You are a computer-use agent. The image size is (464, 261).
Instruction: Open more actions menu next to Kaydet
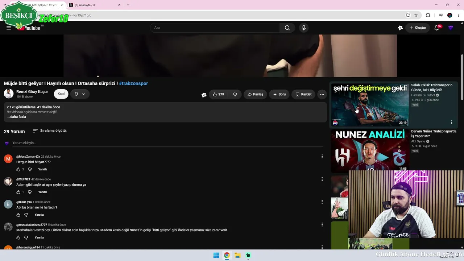click(x=322, y=95)
